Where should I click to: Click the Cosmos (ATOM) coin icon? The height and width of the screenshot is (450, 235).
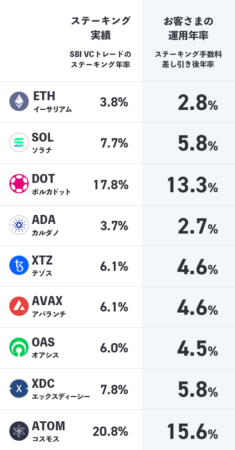[19, 430]
